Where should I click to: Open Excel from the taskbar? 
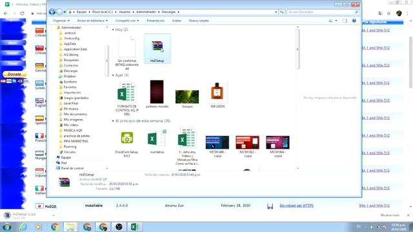[x=135, y=227]
